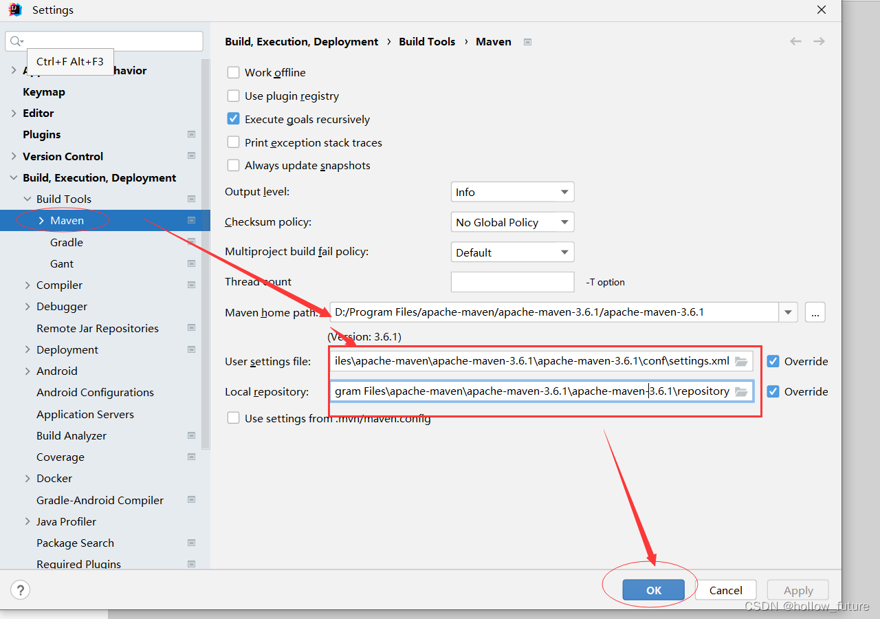Collapse the Build Tools node
Screen dimensions: 880x619
[x=27, y=199]
